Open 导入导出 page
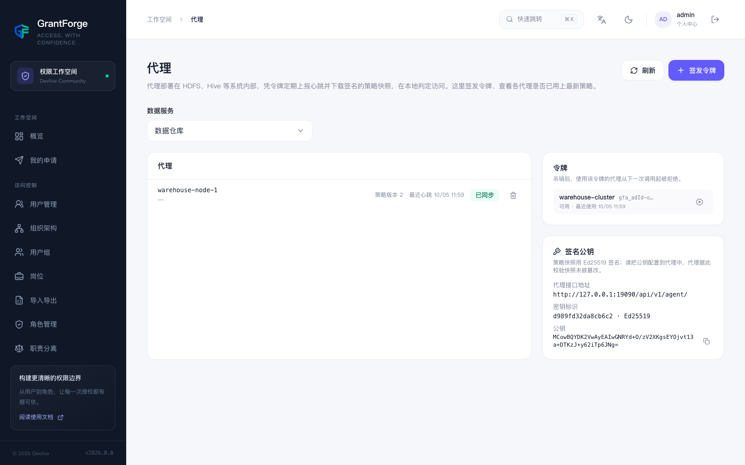The width and height of the screenshot is (745, 465). click(63, 300)
